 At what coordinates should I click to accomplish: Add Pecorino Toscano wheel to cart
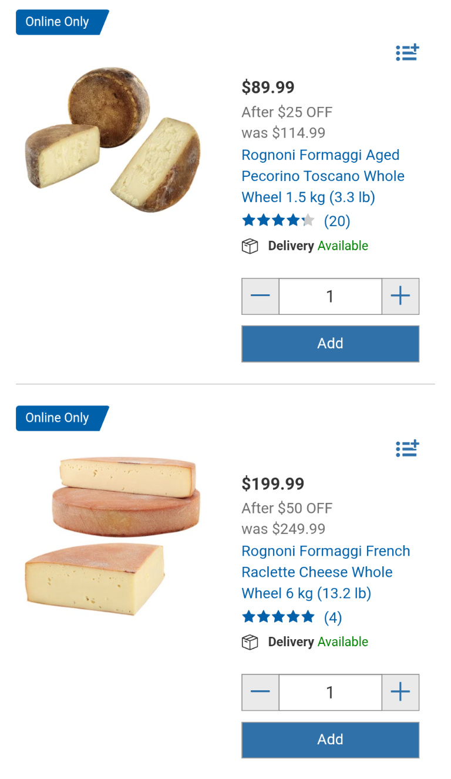click(330, 344)
